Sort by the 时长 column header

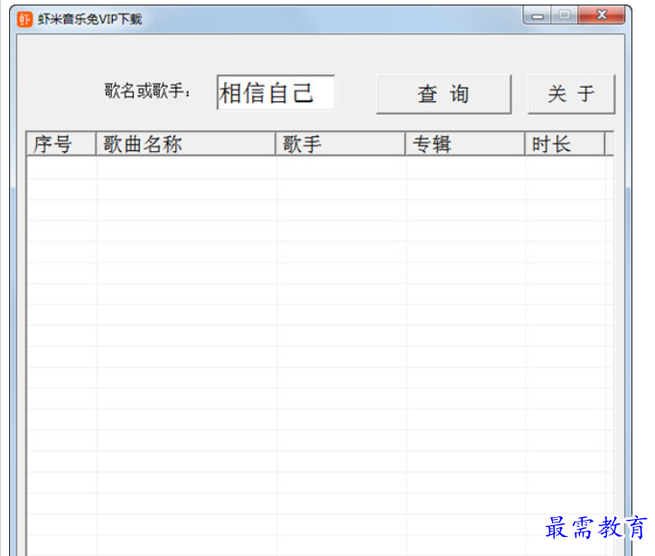click(565, 145)
